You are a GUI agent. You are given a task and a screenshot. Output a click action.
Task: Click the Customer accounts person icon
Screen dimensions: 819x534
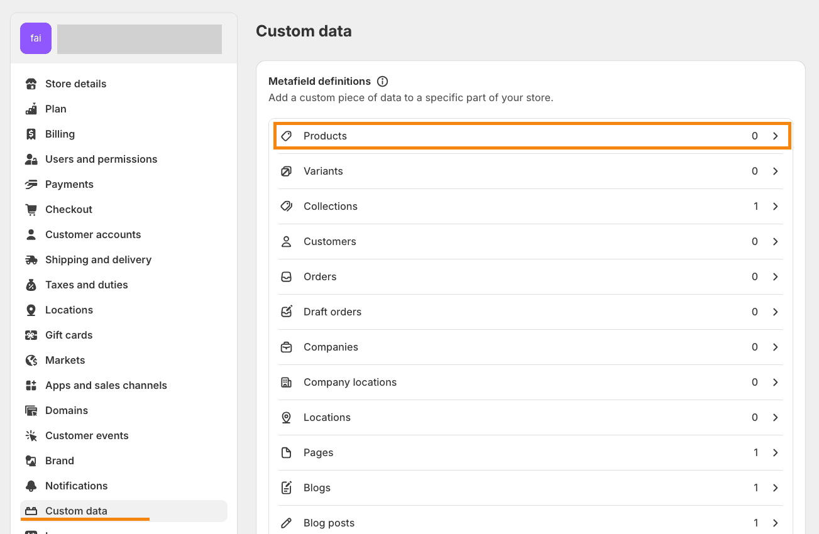pyautogui.click(x=31, y=234)
